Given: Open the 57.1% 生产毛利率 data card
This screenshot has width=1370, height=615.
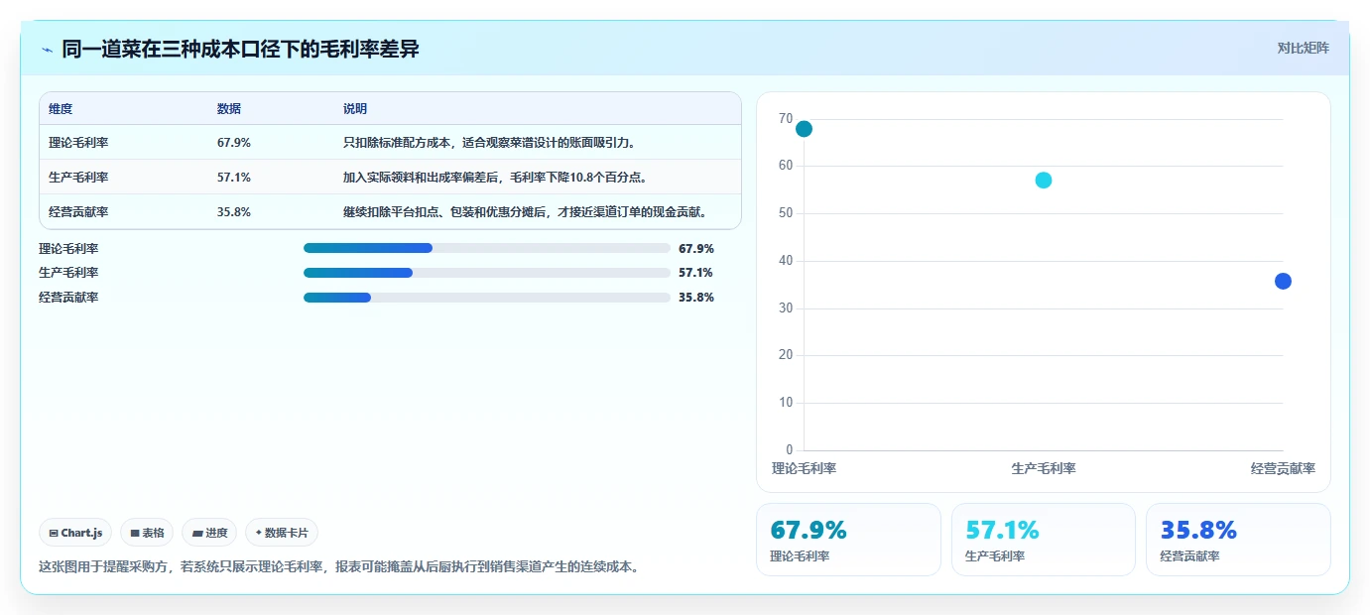Looking at the screenshot, I should pos(1044,539).
